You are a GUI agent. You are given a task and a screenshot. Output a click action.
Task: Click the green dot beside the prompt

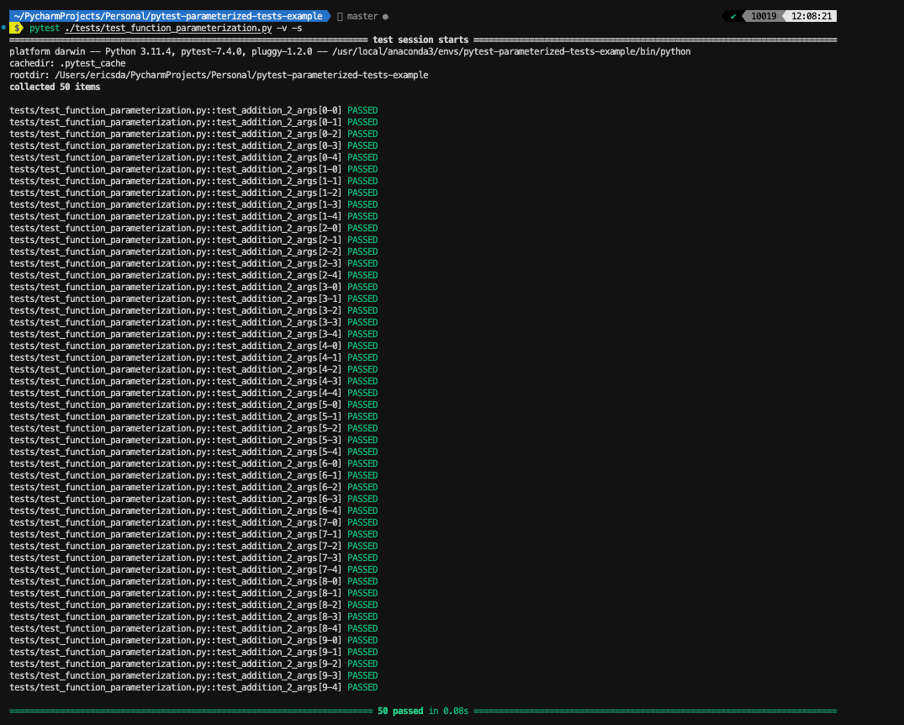(x=5, y=27)
